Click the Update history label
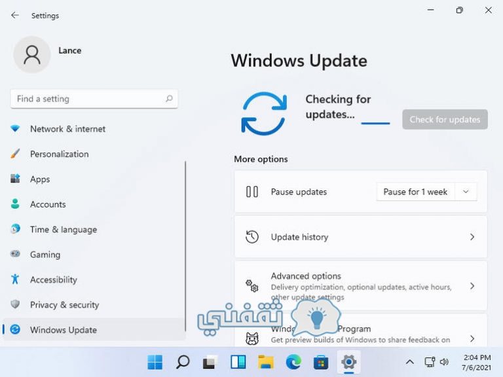The image size is (503, 377). pyautogui.click(x=299, y=237)
